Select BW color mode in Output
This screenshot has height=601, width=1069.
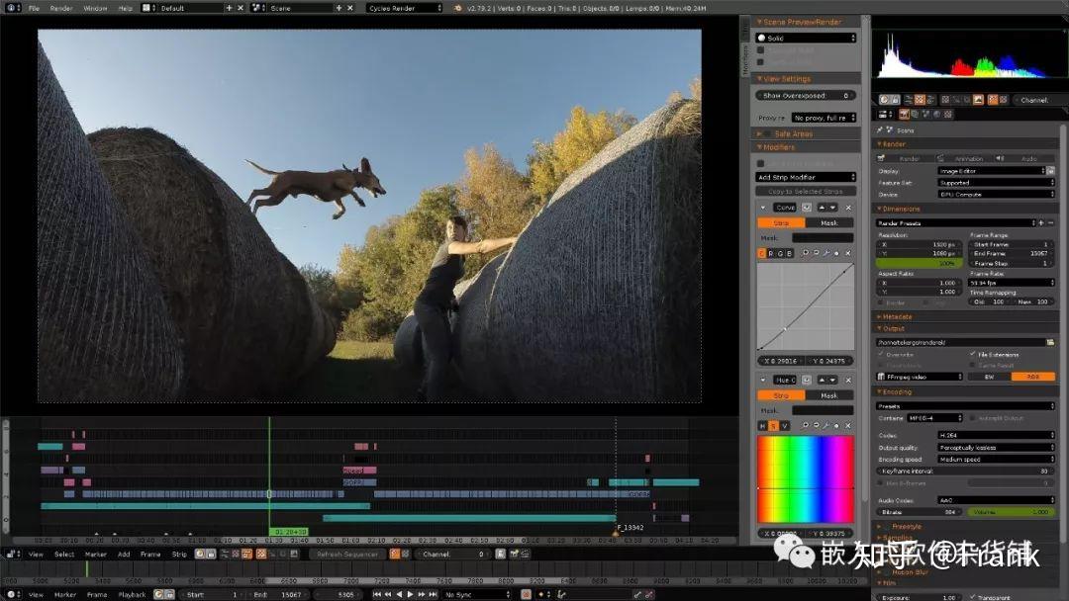point(989,377)
